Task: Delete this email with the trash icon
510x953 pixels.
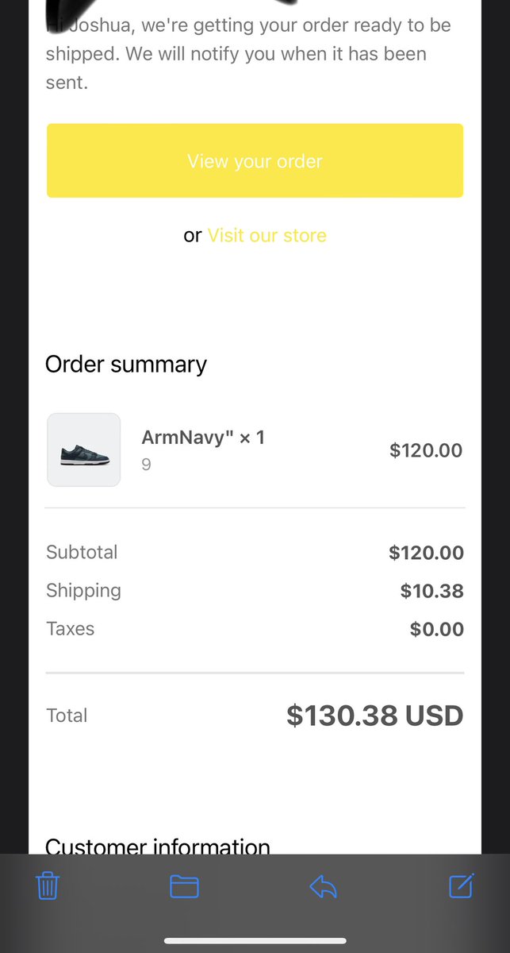Action: click(48, 885)
